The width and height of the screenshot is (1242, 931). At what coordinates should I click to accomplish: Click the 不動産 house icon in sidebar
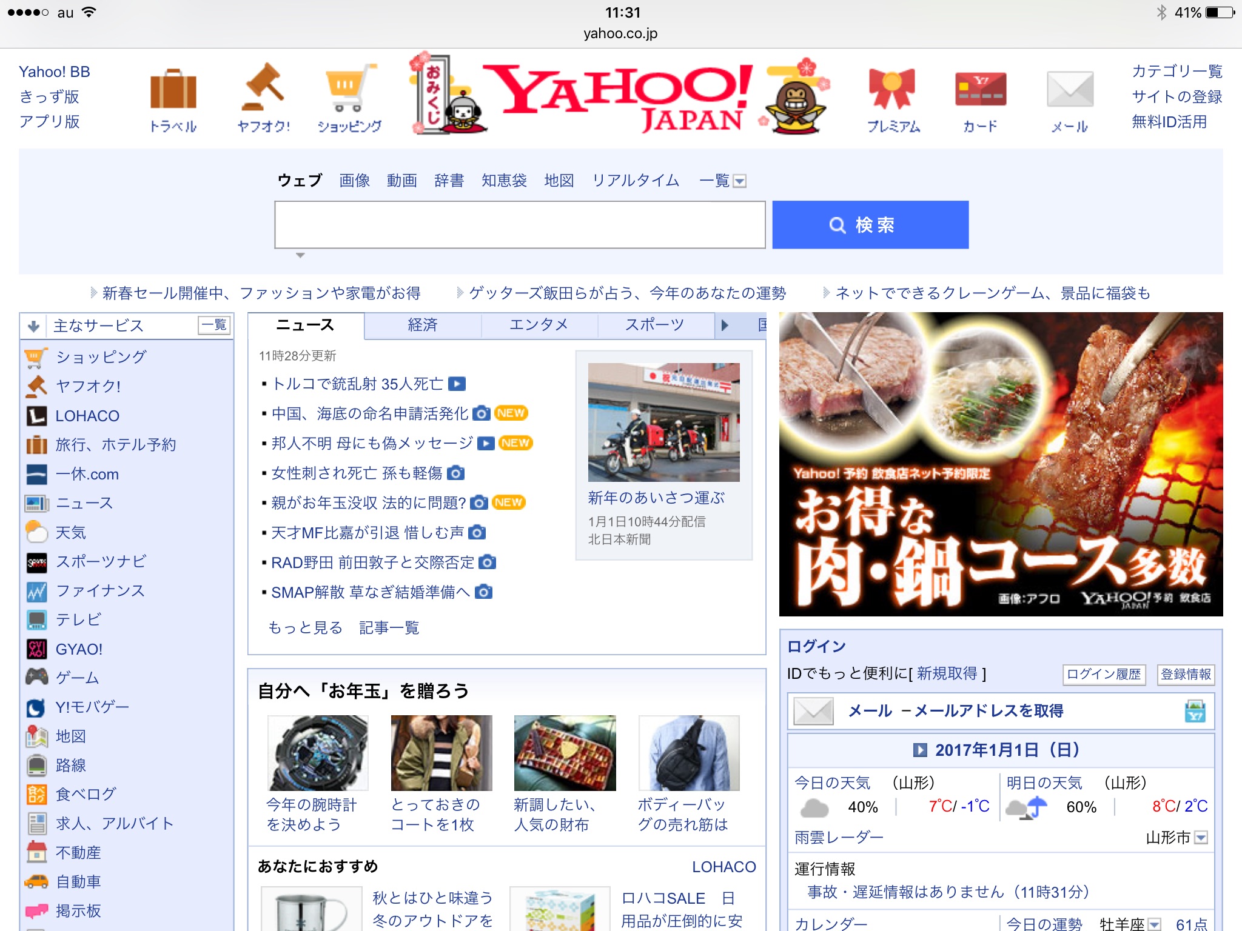pos(36,852)
